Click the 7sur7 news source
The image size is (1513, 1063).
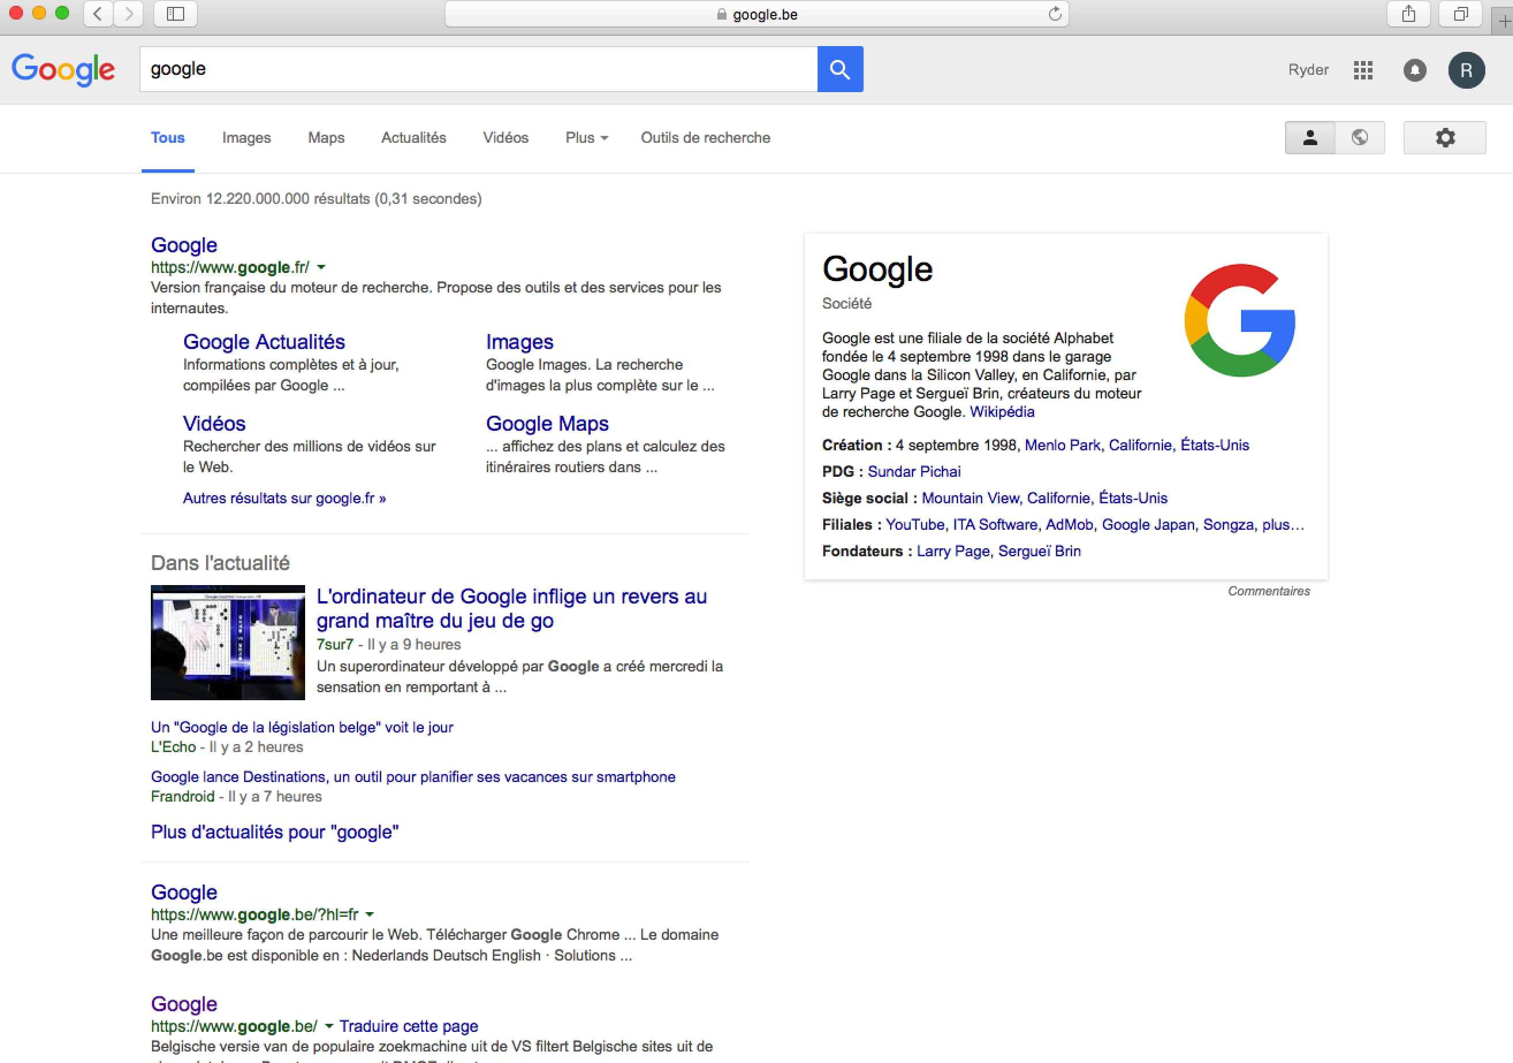(x=334, y=644)
